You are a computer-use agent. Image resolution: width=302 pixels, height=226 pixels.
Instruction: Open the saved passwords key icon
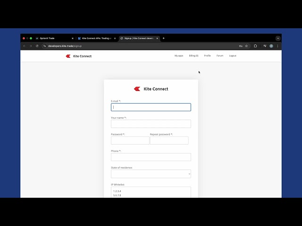tap(241, 46)
